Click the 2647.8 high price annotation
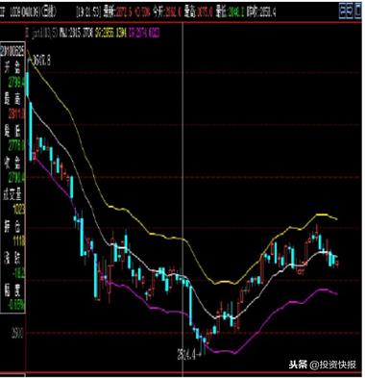This screenshot has height=378, width=365. click(x=41, y=61)
